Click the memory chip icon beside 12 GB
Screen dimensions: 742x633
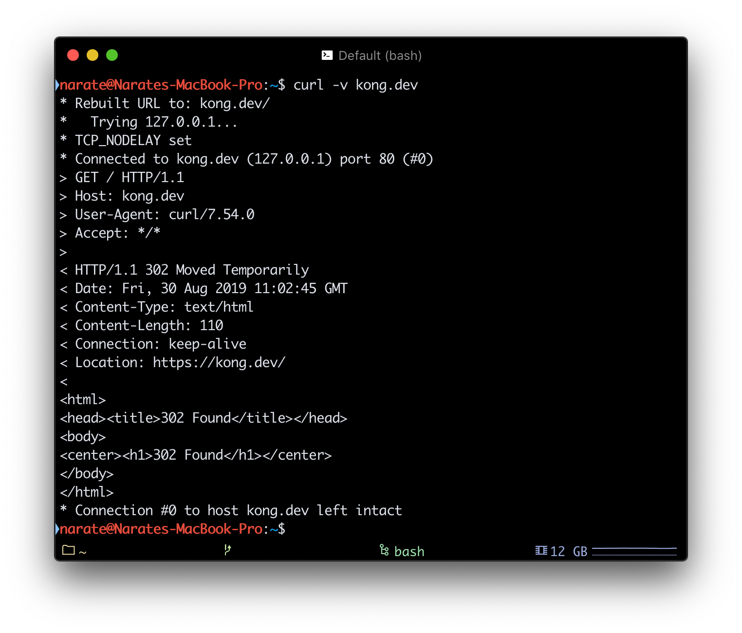[x=541, y=550]
